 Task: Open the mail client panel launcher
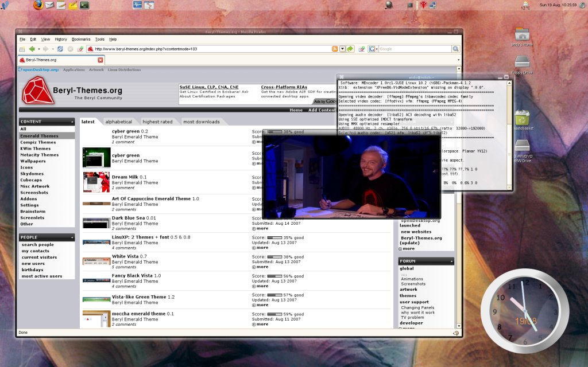click(49, 5)
